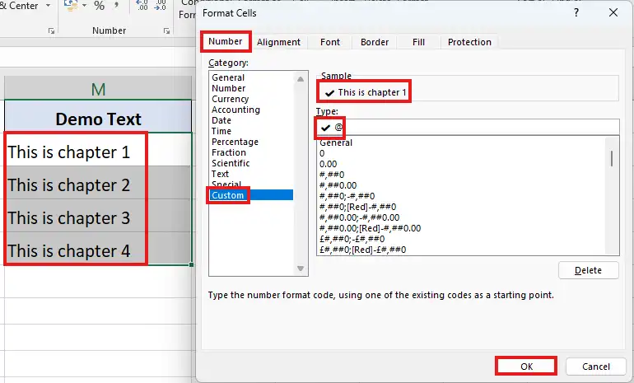
Task: Select cell 'This is chapter 4'
Action: [98, 249]
